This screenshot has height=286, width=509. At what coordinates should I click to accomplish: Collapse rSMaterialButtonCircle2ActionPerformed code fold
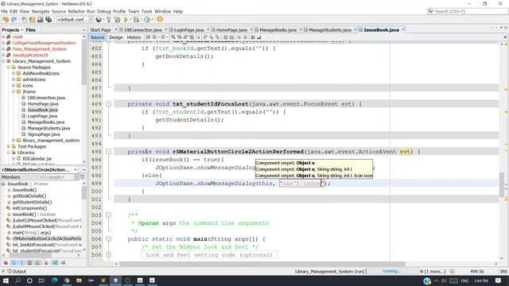[x=108, y=152]
